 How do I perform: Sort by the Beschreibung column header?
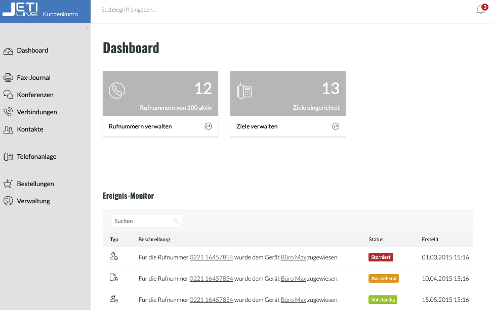point(154,240)
